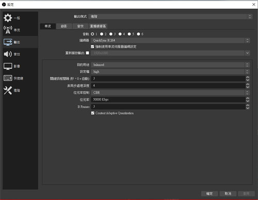
Task: Increase B Frames with up arrow
Action: click(248, 105)
